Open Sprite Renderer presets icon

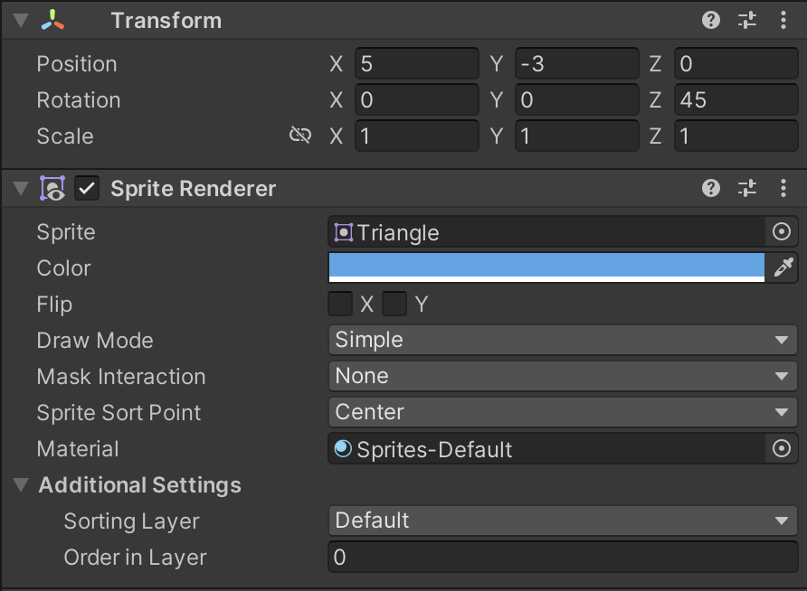[746, 188]
